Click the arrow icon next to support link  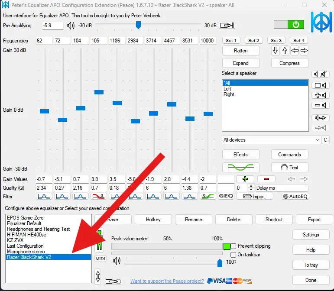click(x=113, y=281)
